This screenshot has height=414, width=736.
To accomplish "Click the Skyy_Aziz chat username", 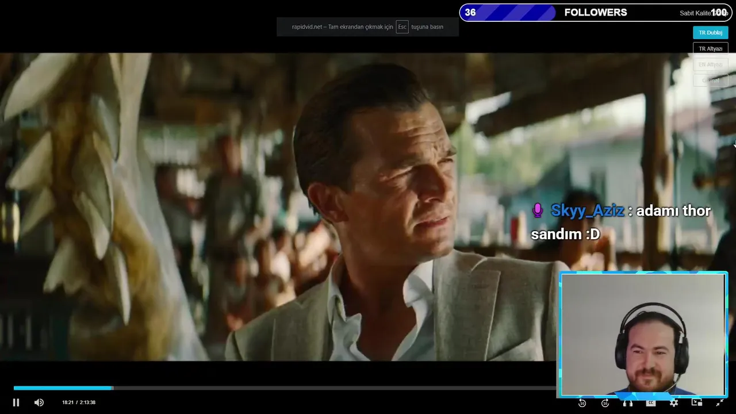I will [587, 210].
